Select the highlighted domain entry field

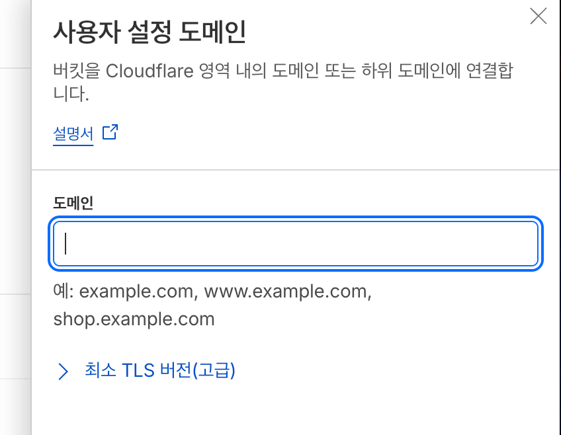tap(295, 244)
